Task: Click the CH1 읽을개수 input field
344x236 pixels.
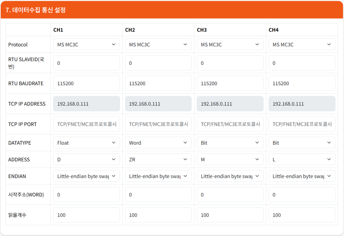Action: point(87,215)
